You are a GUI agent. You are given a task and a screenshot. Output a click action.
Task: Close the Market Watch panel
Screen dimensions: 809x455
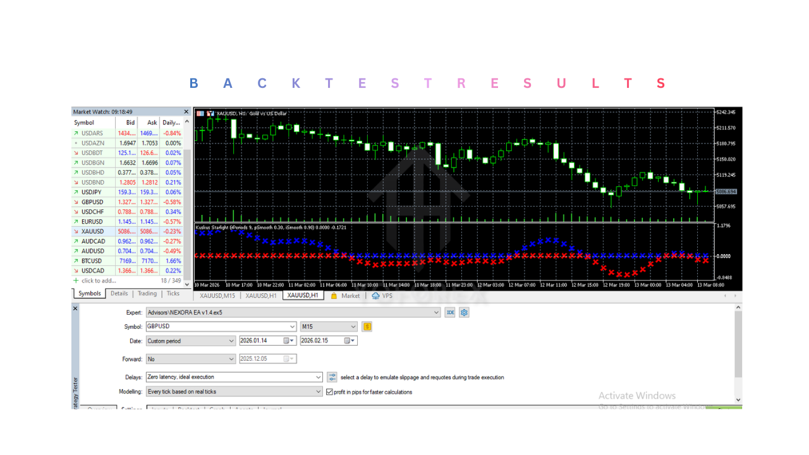186,111
